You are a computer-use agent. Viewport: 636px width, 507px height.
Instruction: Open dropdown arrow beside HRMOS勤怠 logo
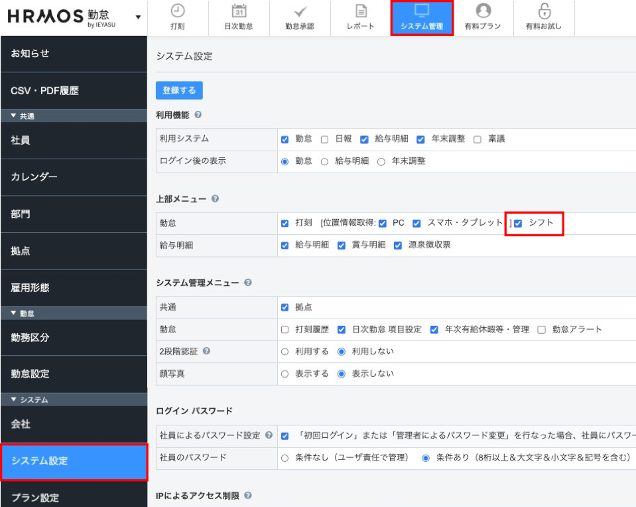138,17
